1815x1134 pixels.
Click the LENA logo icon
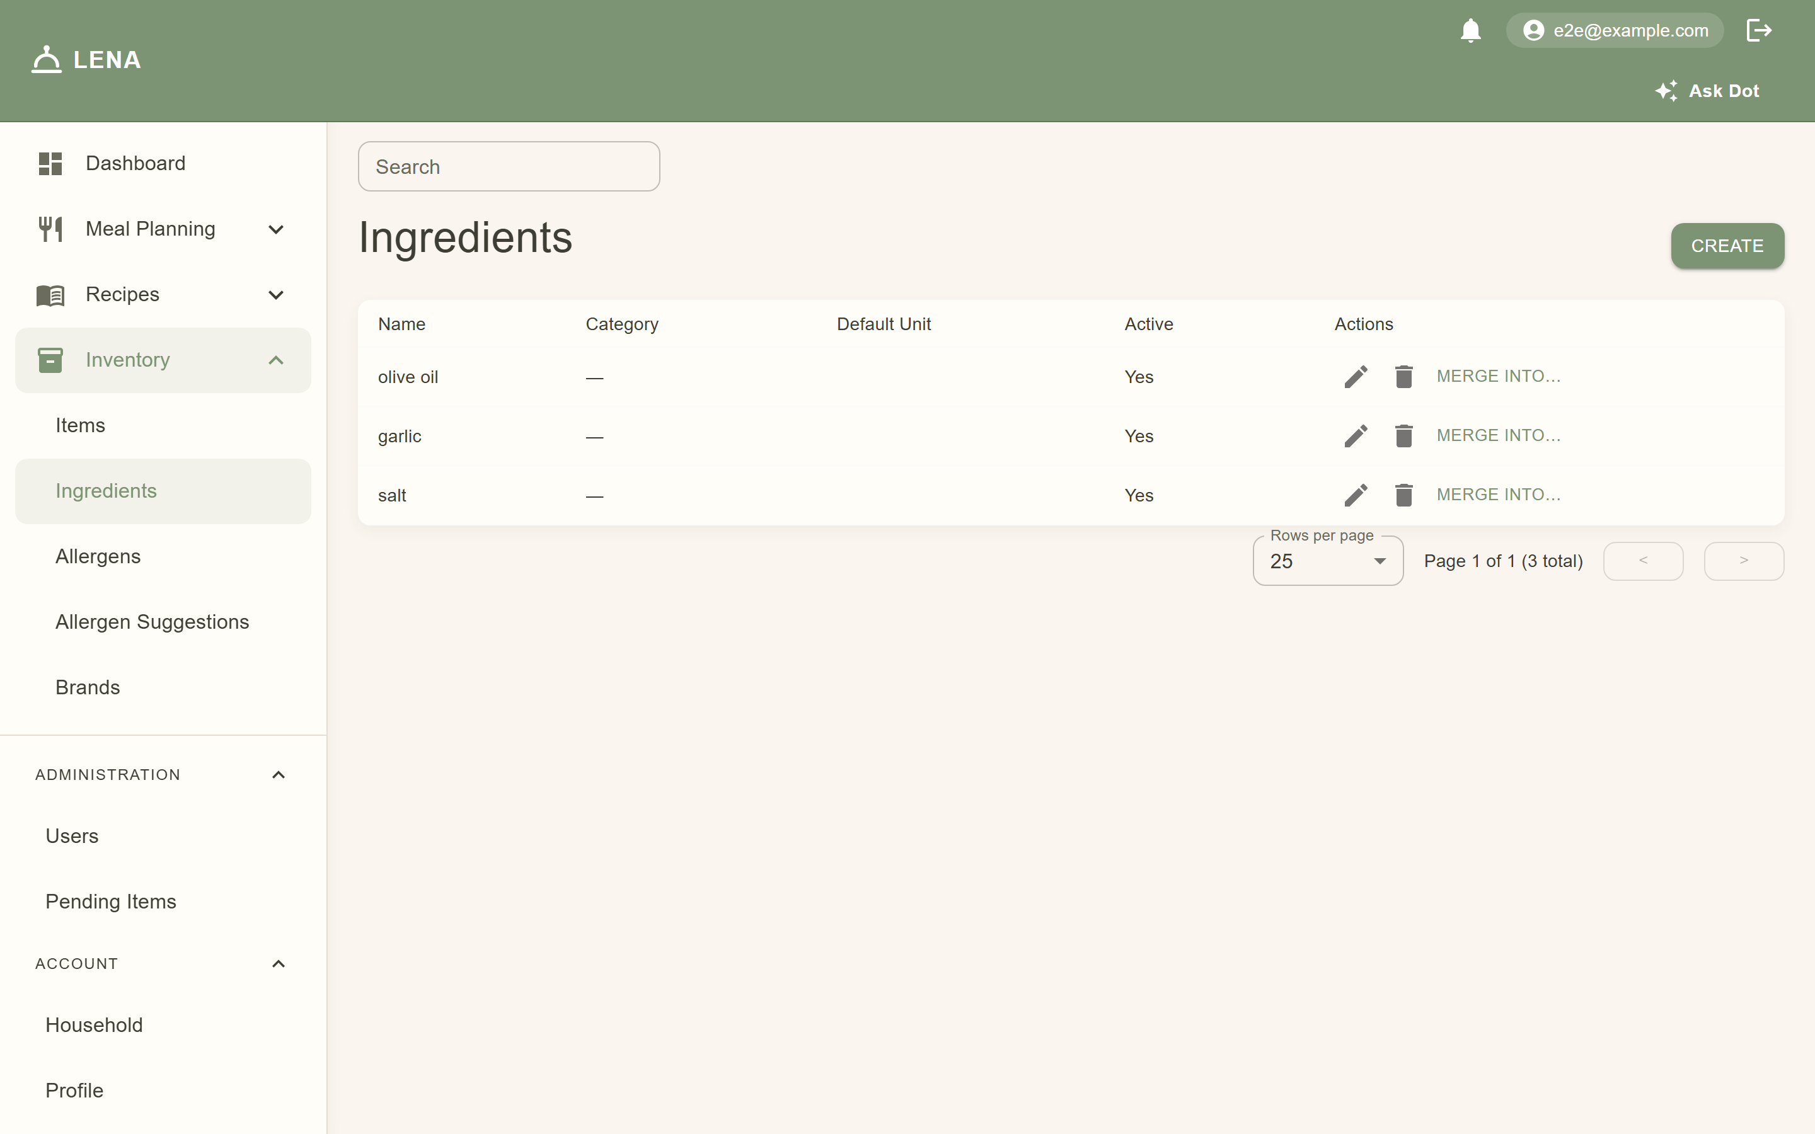(x=47, y=59)
